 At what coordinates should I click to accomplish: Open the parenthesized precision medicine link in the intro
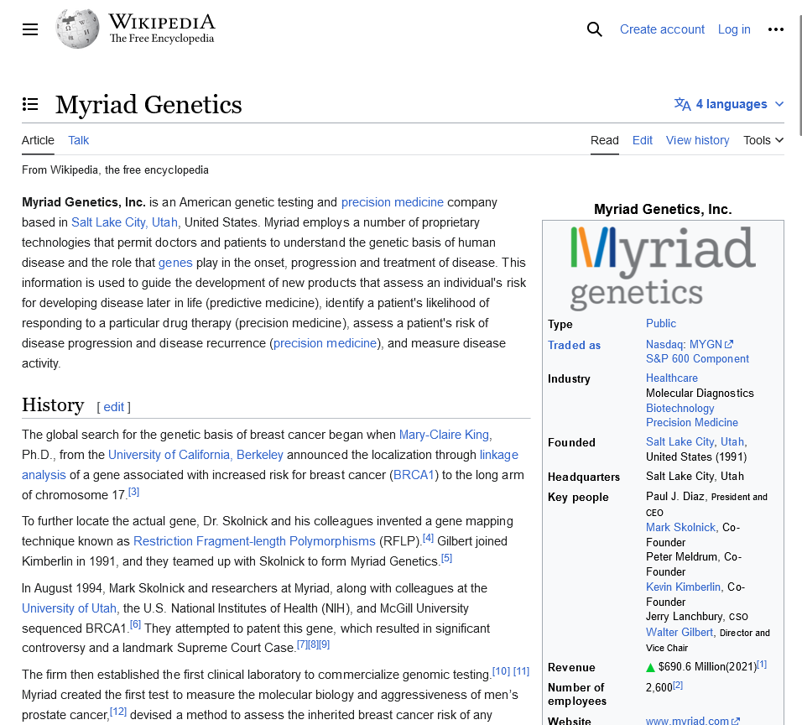[x=325, y=343]
